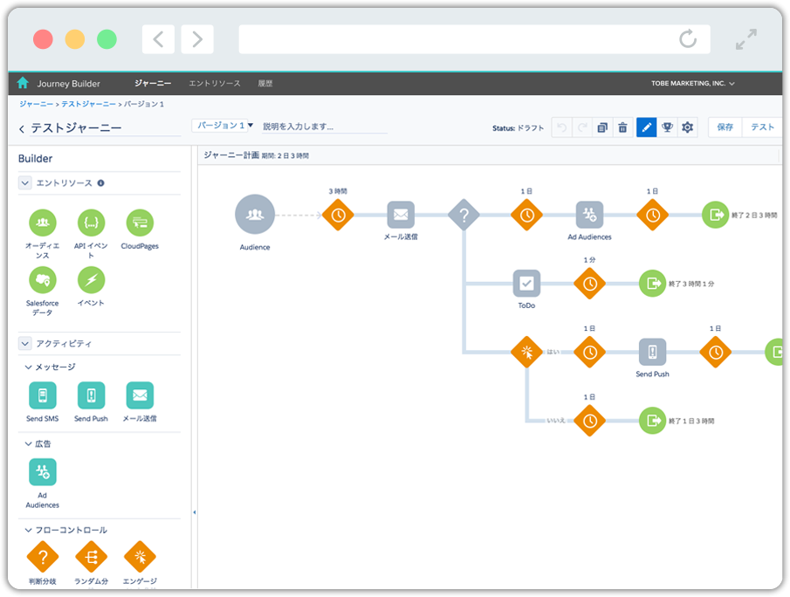
Task: Select the exit node labeled 終了 2 日 3 時間
Action: click(716, 215)
